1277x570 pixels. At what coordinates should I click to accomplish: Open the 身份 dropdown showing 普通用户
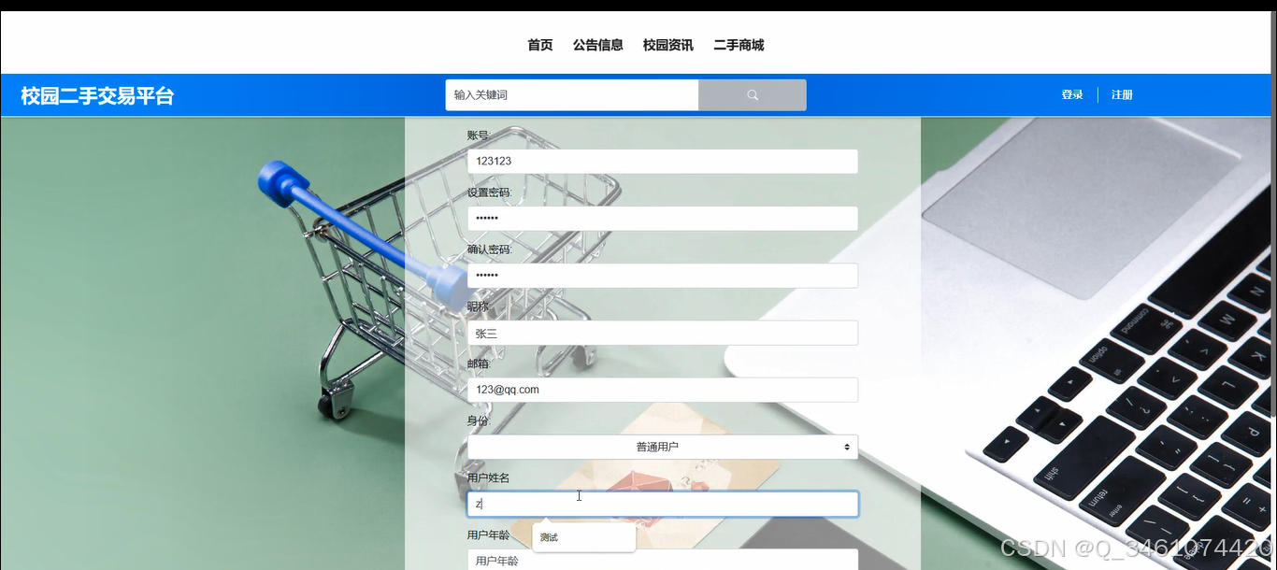click(663, 447)
